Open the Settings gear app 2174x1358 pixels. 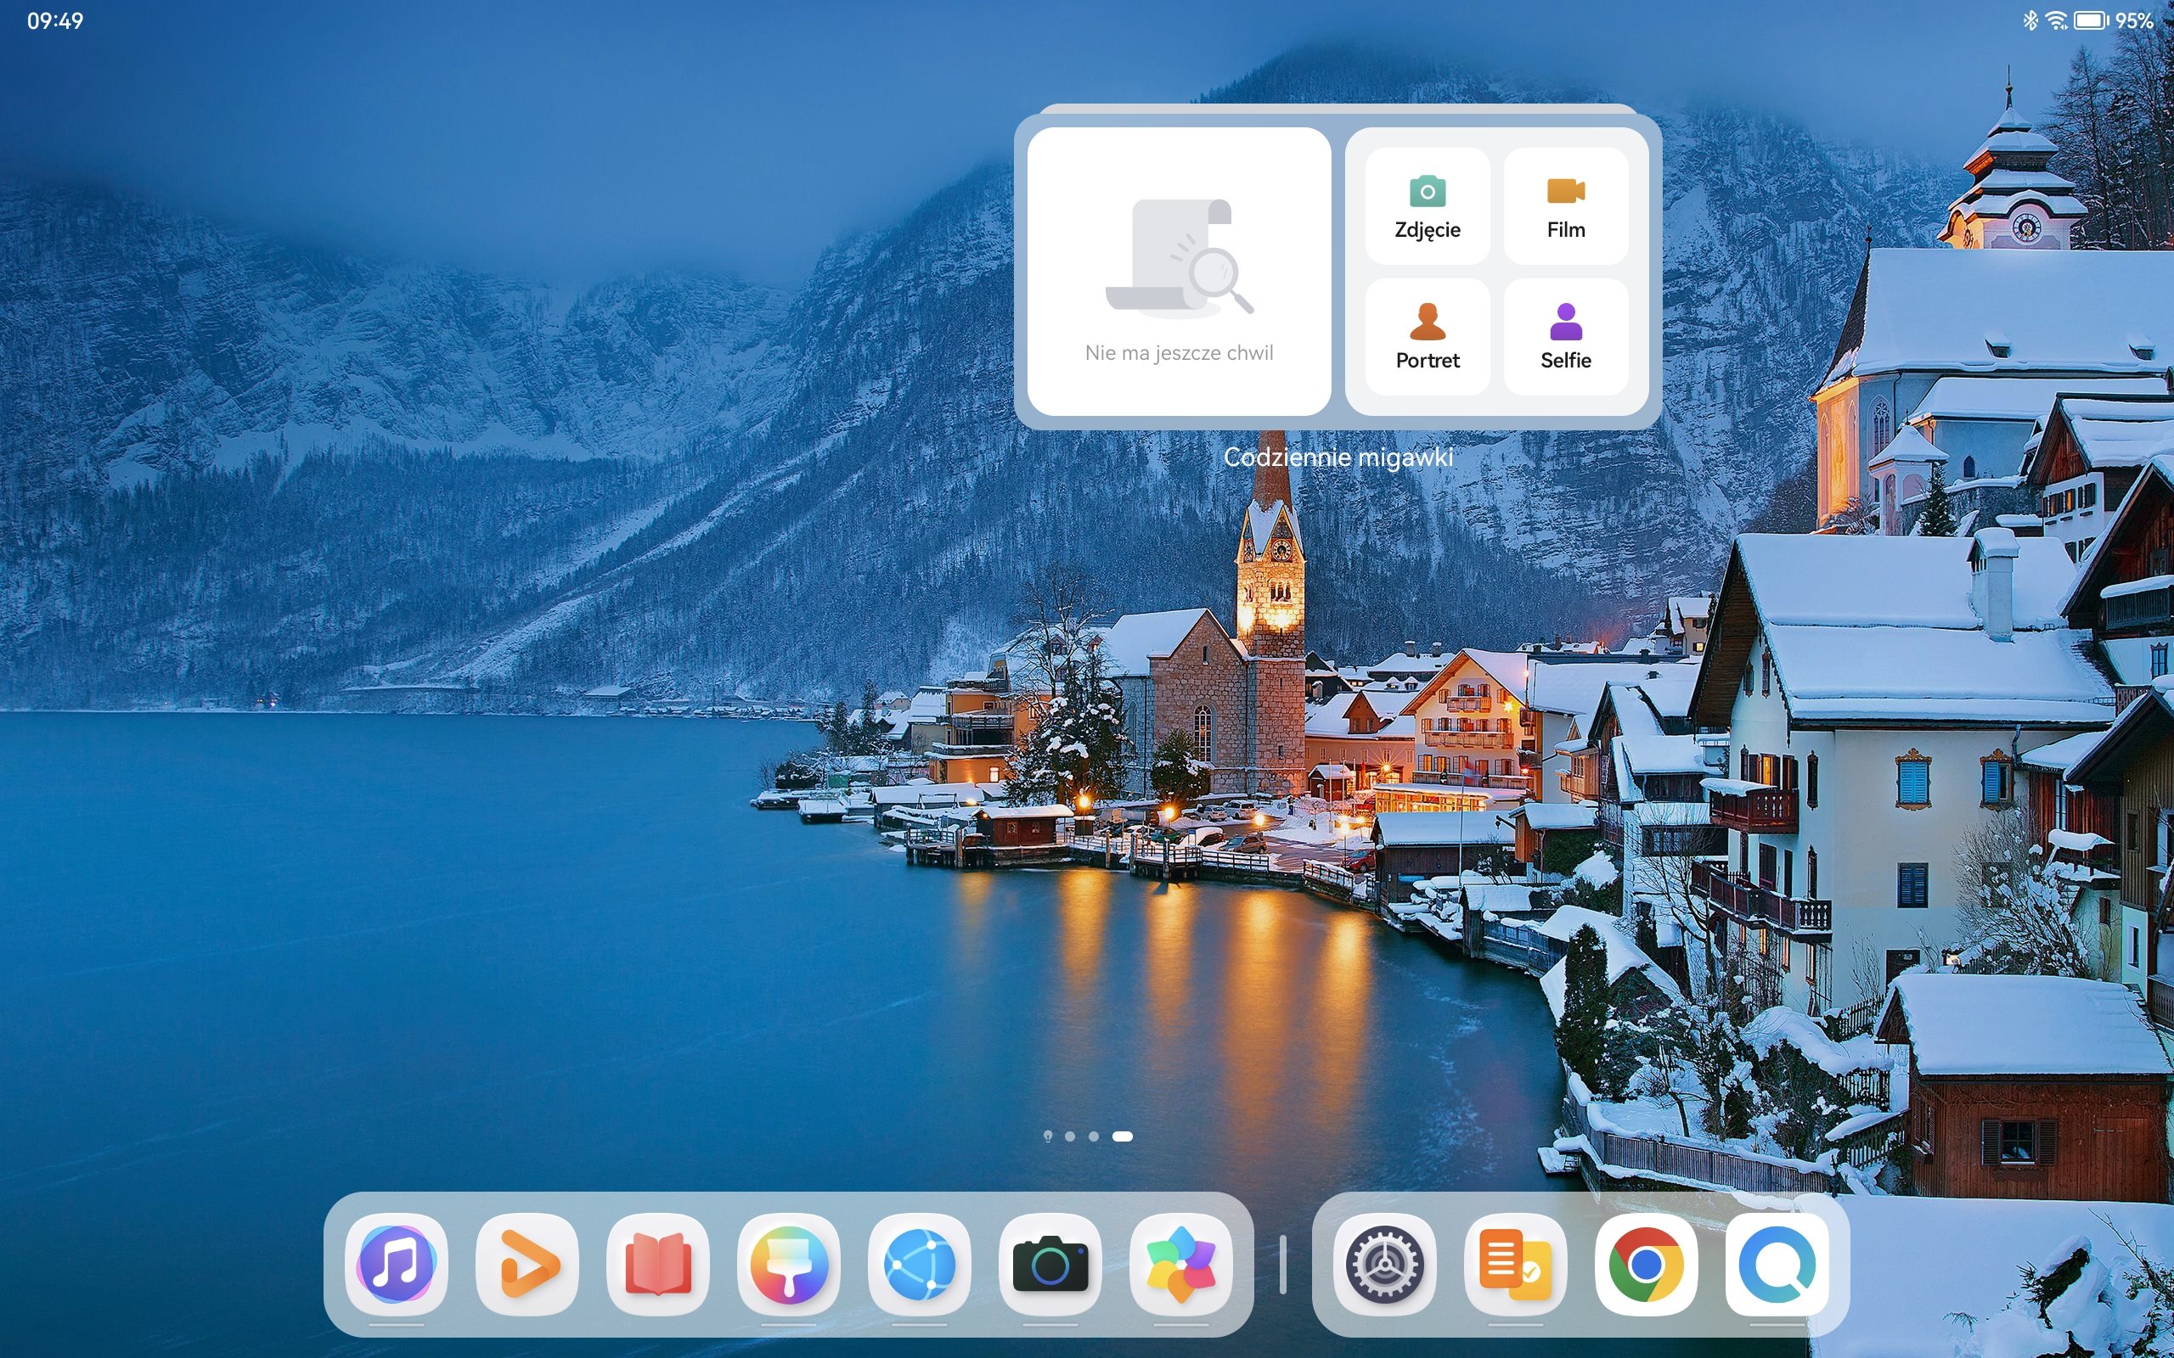(x=1384, y=1265)
